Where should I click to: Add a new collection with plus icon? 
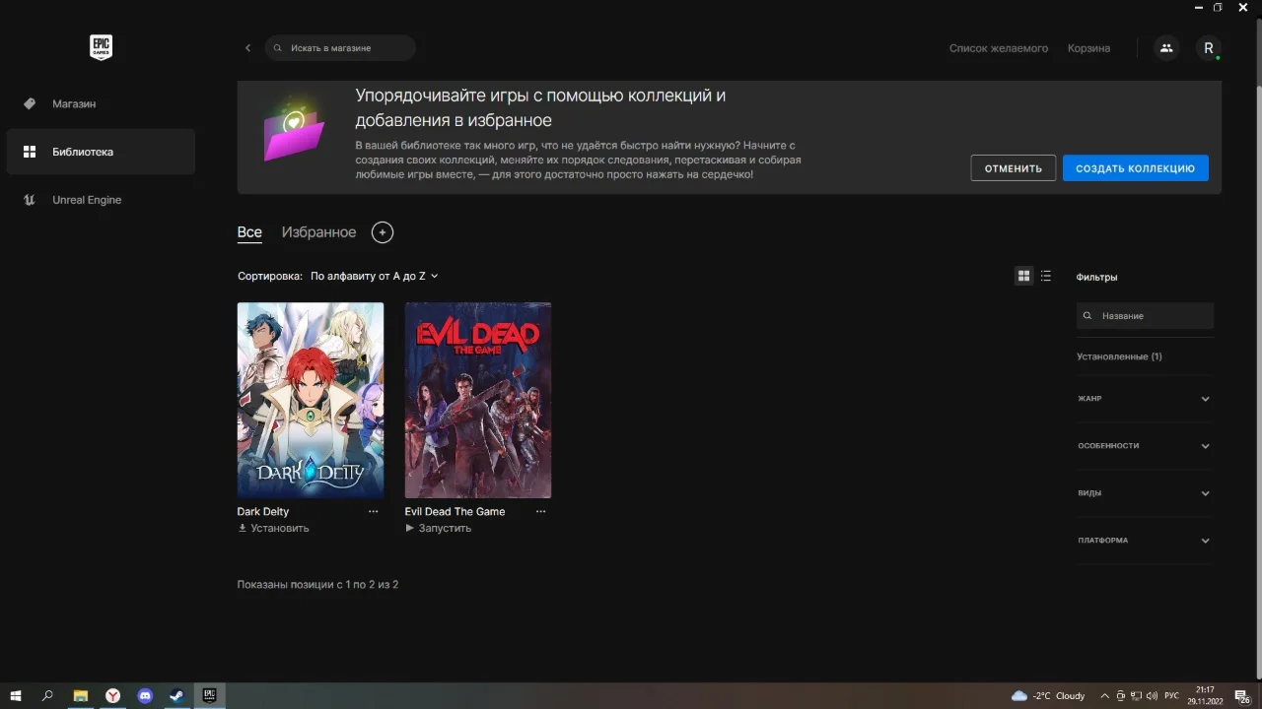tap(383, 232)
